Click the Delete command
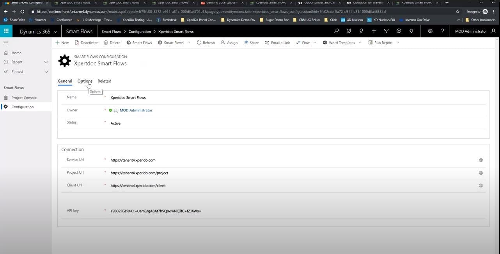500x254 pixels. pyautogui.click(x=112, y=43)
